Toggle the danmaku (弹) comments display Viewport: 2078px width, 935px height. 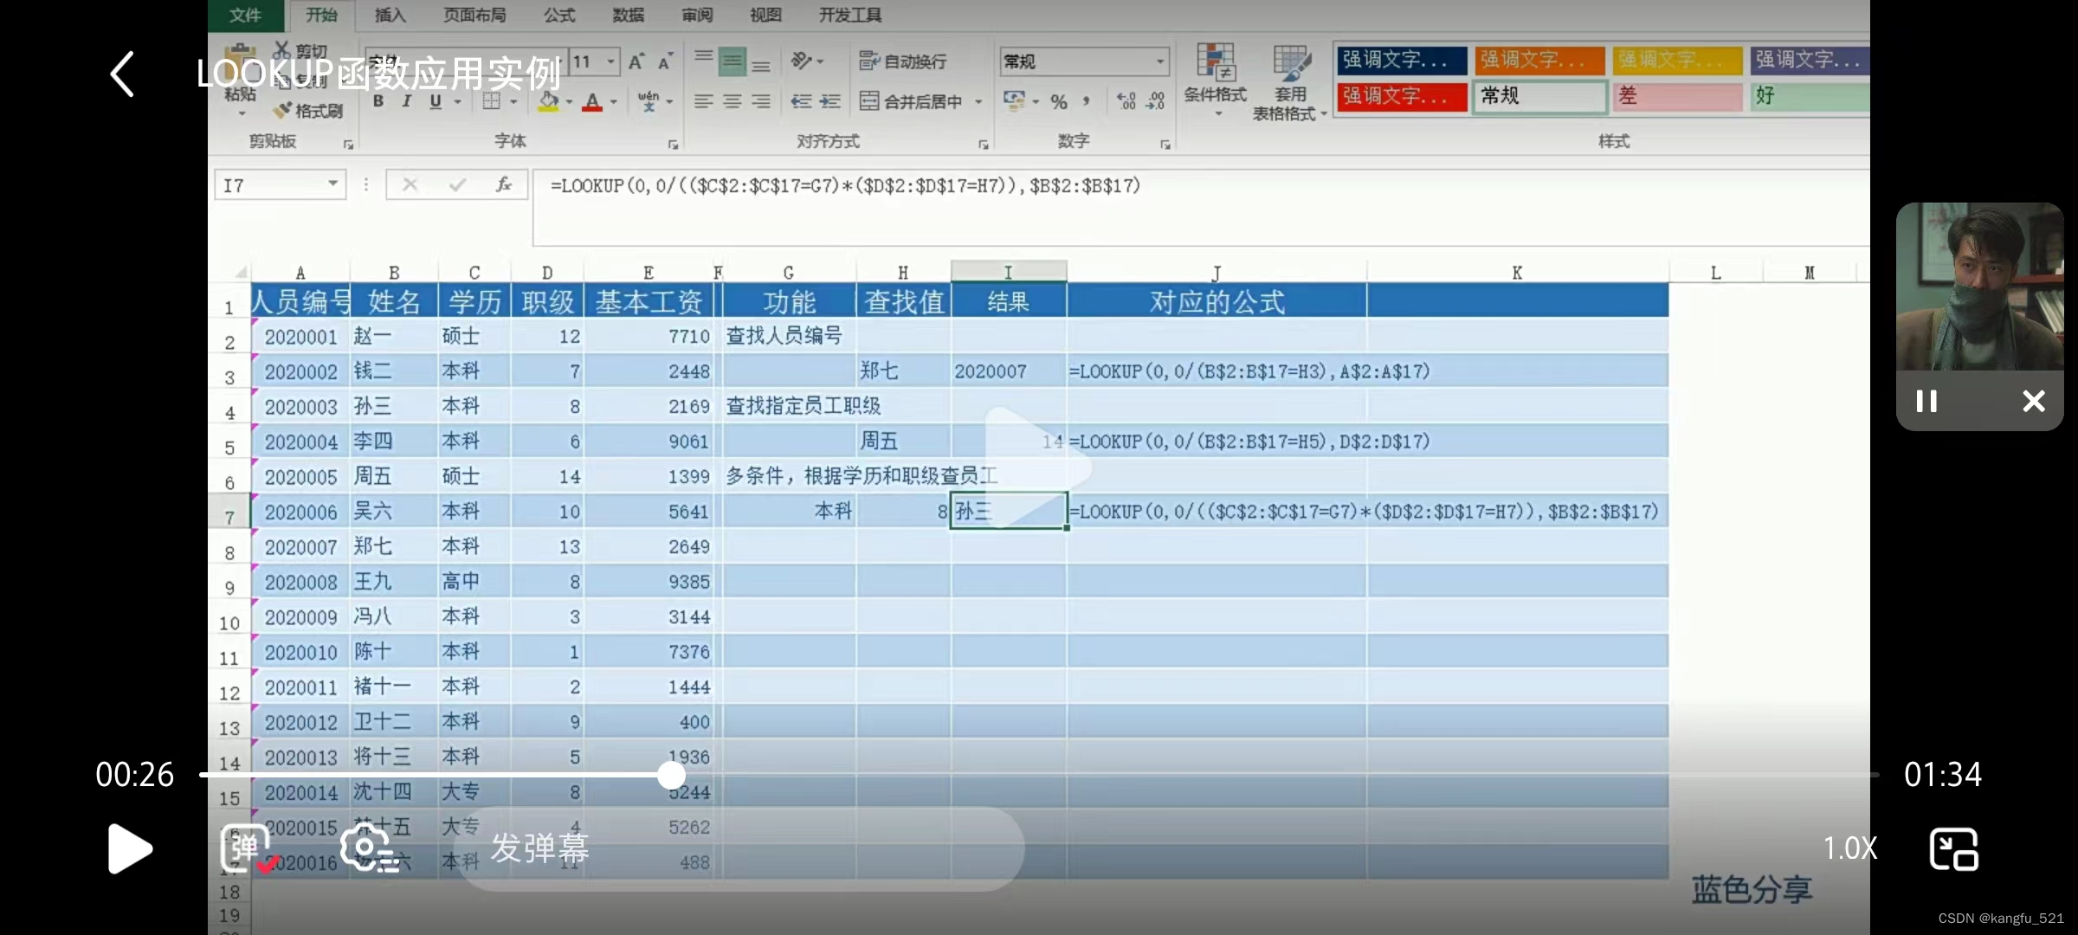pos(248,848)
